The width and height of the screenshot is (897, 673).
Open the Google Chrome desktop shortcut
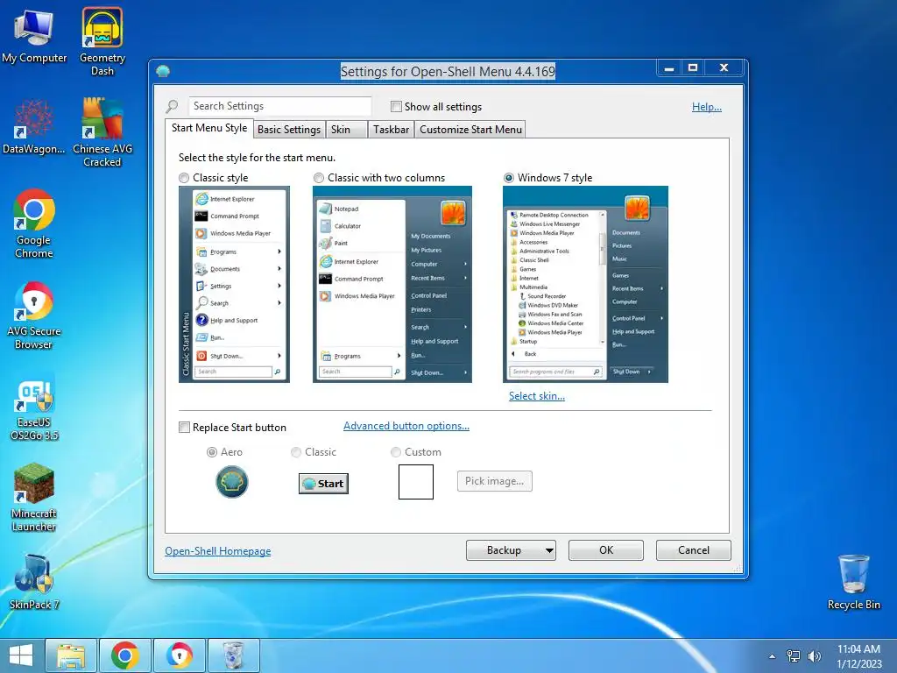[x=34, y=223]
